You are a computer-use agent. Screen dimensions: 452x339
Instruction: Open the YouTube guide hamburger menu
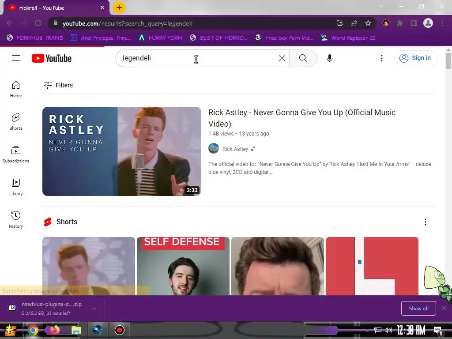[x=16, y=58]
